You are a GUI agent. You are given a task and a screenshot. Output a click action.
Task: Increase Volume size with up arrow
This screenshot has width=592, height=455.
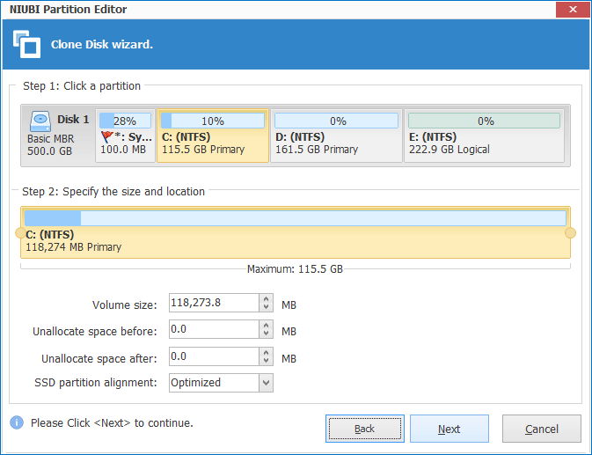coord(266,299)
